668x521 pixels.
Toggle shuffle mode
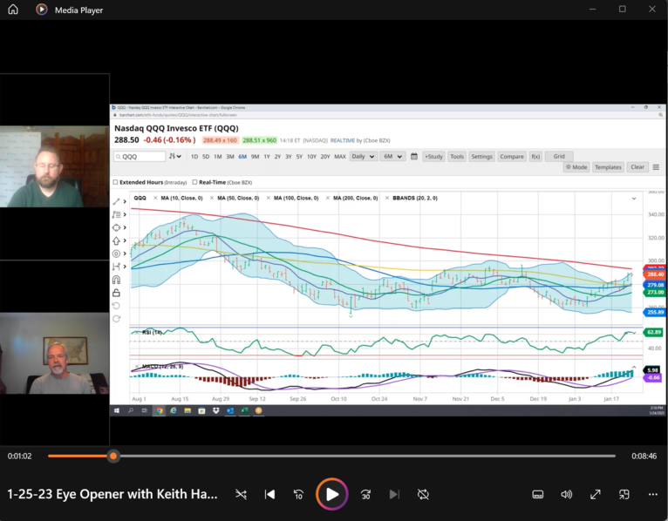(x=242, y=494)
